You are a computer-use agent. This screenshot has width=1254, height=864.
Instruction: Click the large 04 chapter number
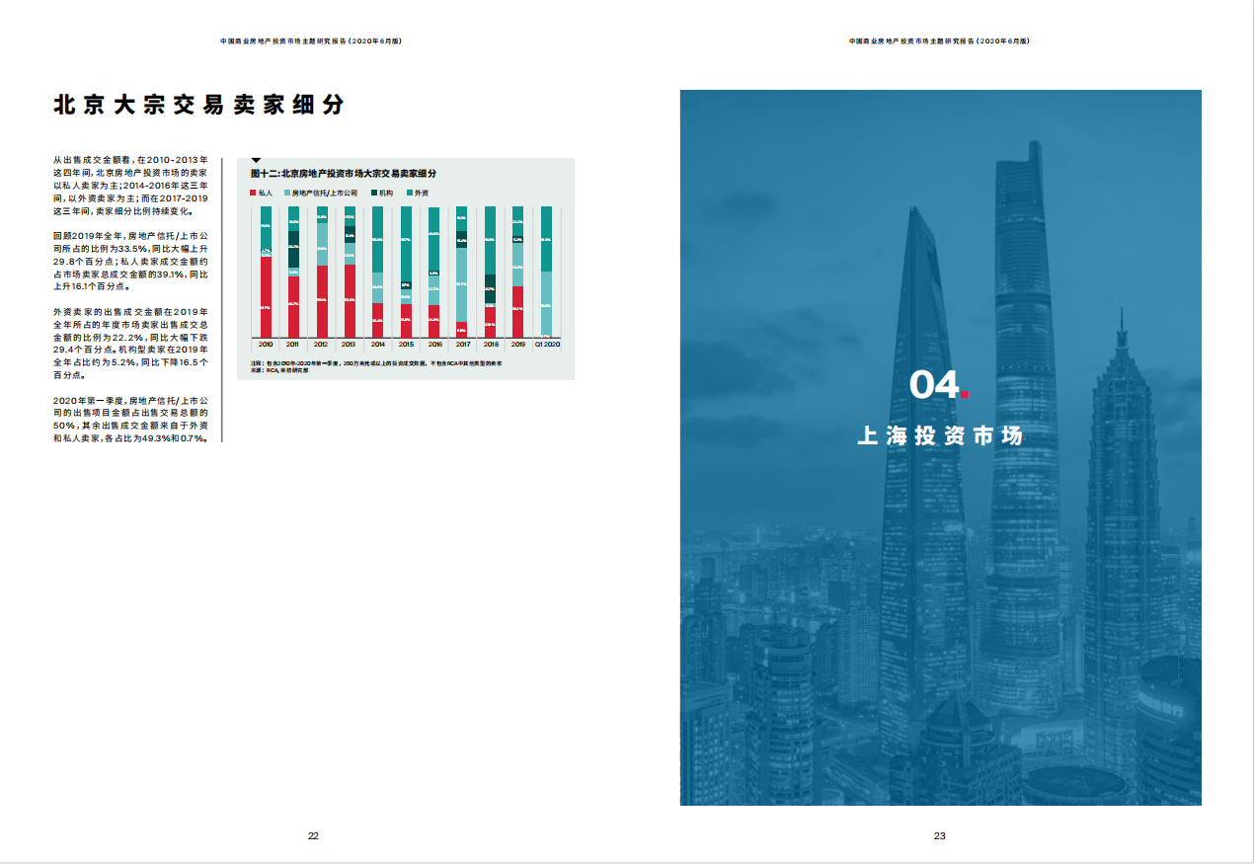pos(933,385)
